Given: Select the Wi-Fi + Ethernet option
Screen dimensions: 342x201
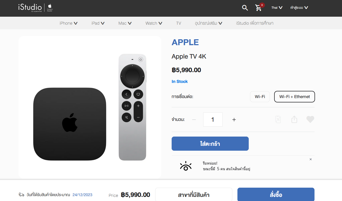Looking at the screenshot, I should point(294,97).
